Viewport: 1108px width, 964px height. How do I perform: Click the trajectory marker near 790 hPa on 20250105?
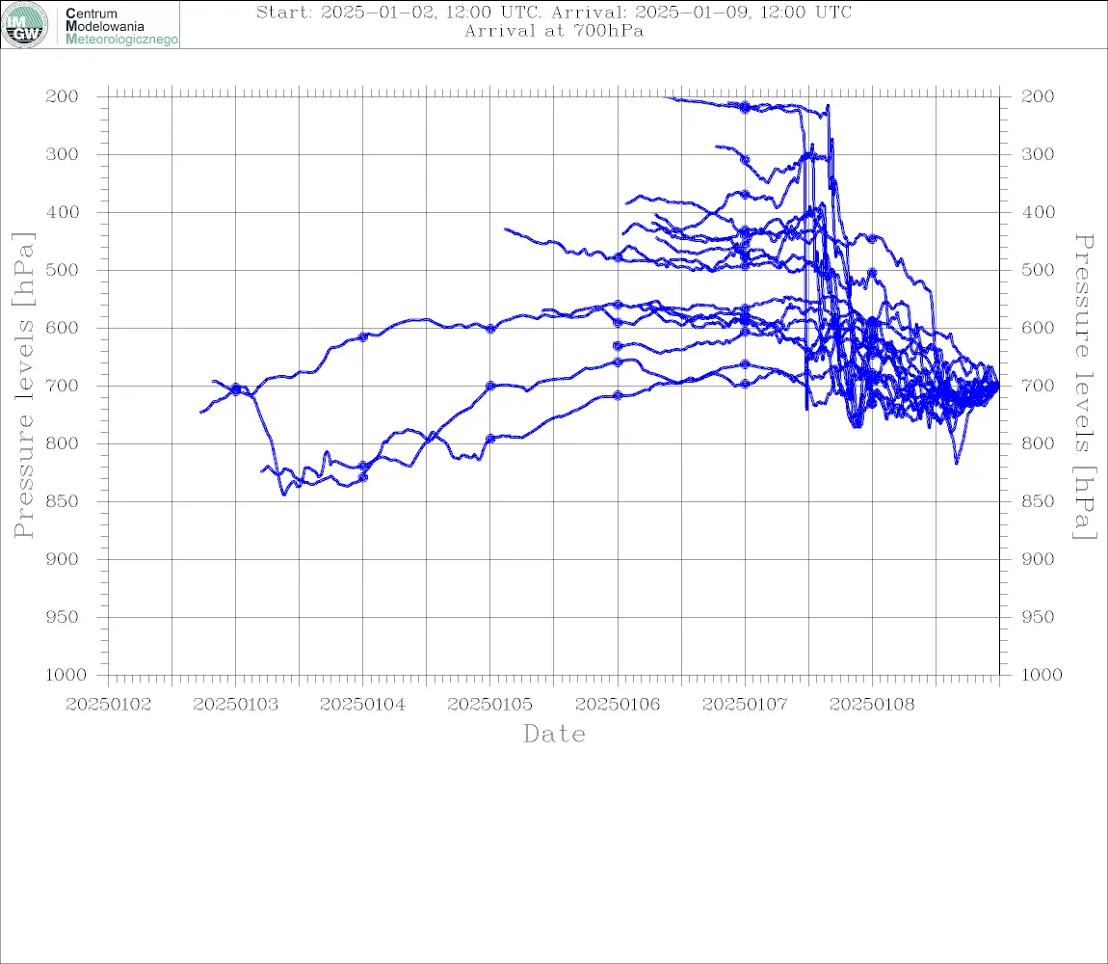pos(490,439)
